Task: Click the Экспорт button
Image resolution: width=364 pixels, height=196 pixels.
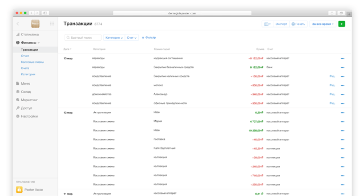Action: (281, 24)
